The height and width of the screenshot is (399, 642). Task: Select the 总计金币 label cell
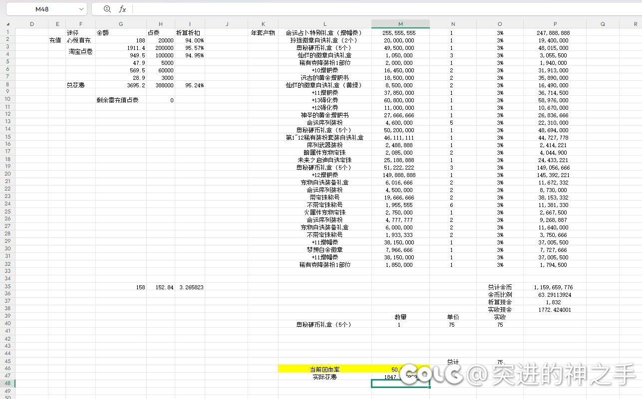(500, 287)
